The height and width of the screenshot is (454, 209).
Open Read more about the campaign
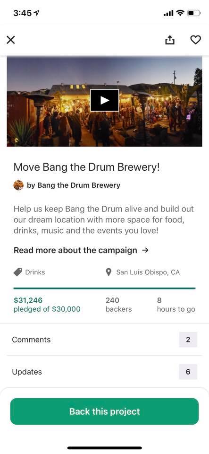click(75, 250)
